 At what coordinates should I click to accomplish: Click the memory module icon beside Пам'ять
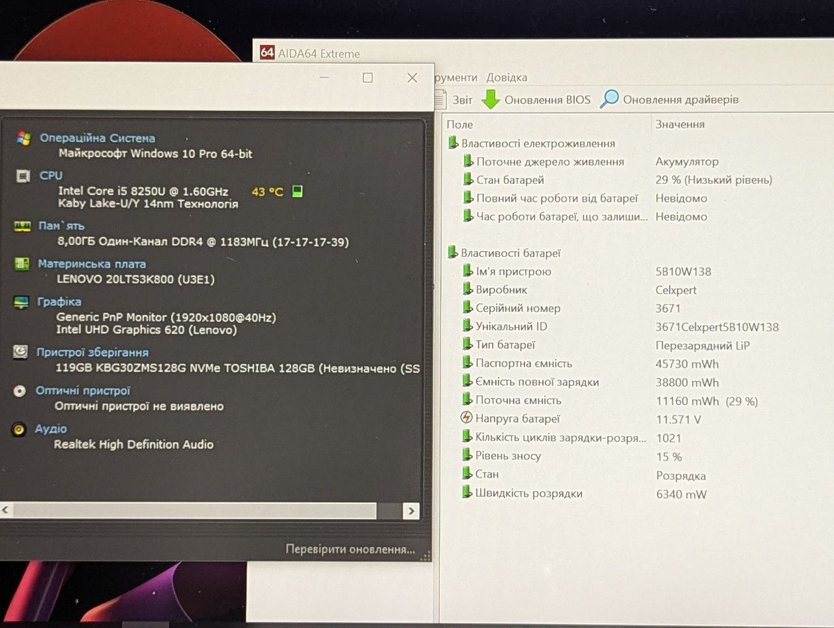22,226
